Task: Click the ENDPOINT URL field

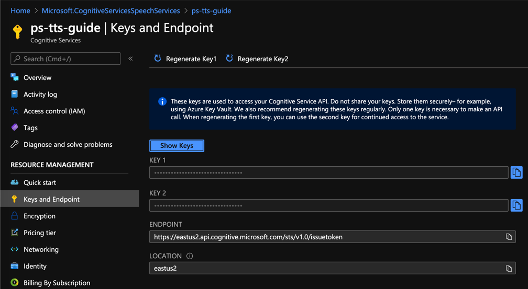Action: click(332, 237)
